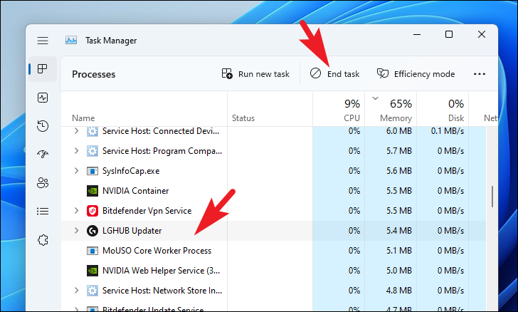Image resolution: width=518 pixels, height=312 pixels.
Task: Open the Startup apps page in the sidebar
Action: tap(43, 154)
